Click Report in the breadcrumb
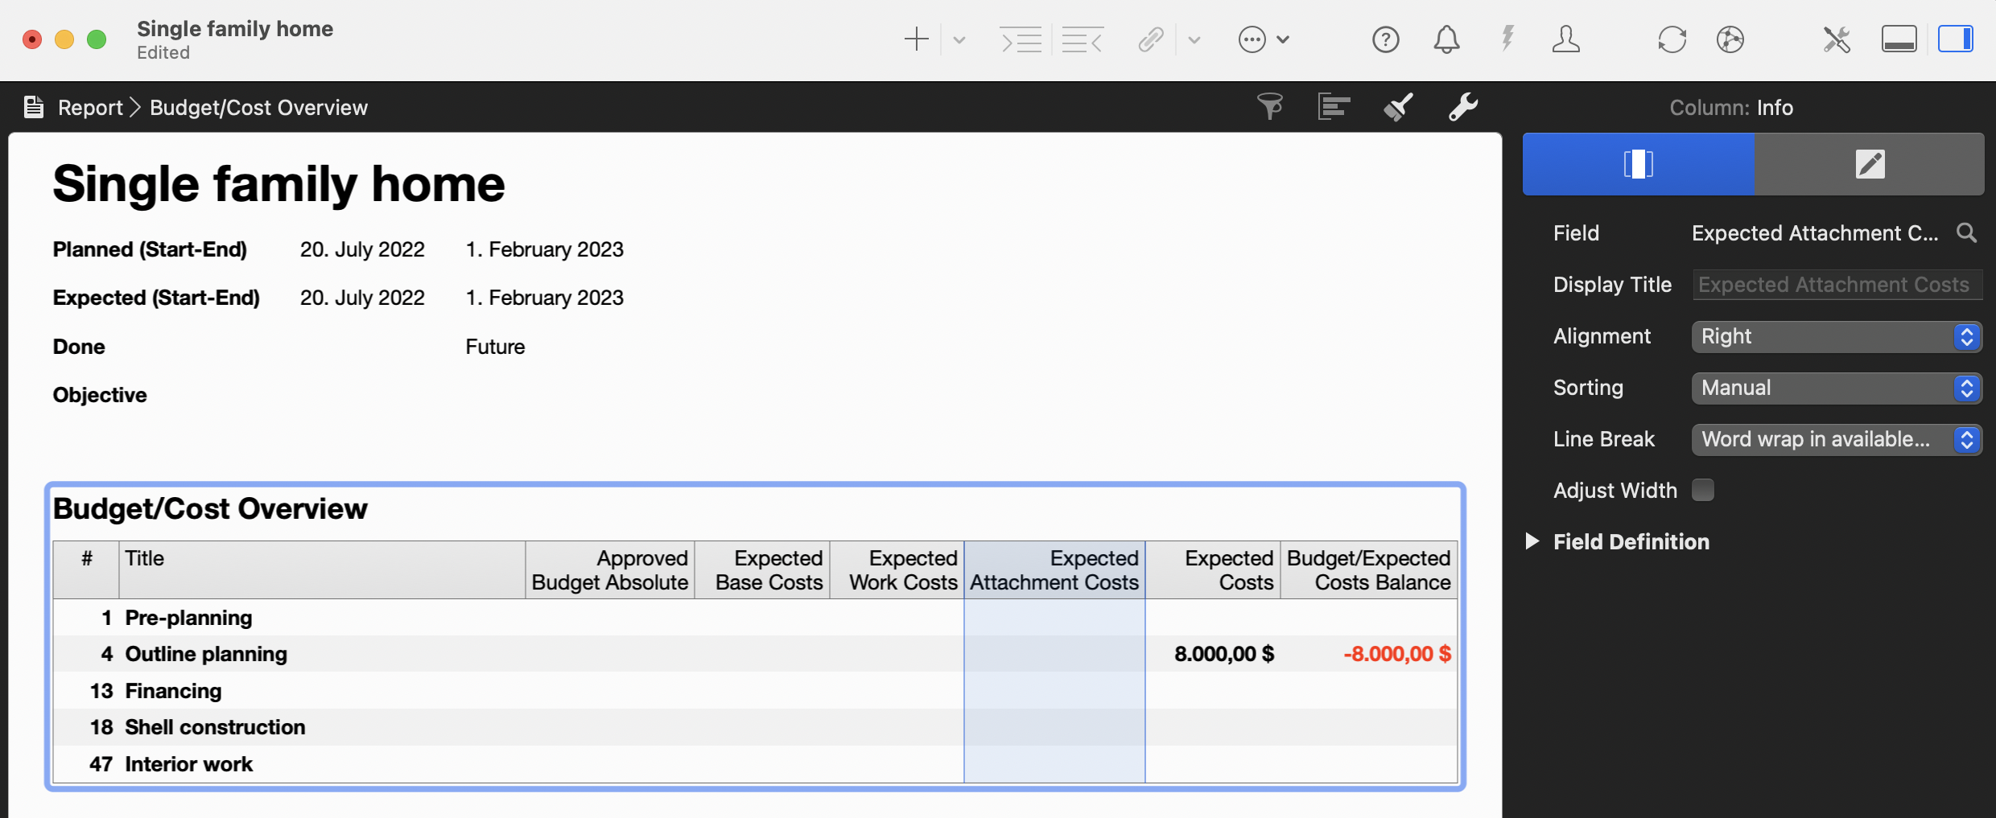 (x=90, y=108)
